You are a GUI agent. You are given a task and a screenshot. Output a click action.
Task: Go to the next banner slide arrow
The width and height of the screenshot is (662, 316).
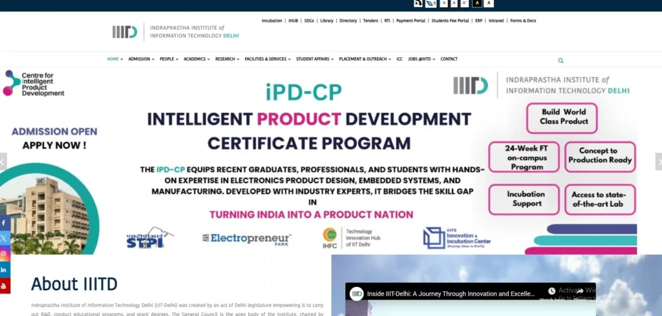658,161
